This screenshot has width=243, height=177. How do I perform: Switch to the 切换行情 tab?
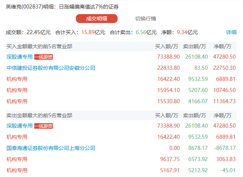click(x=146, y=19)
